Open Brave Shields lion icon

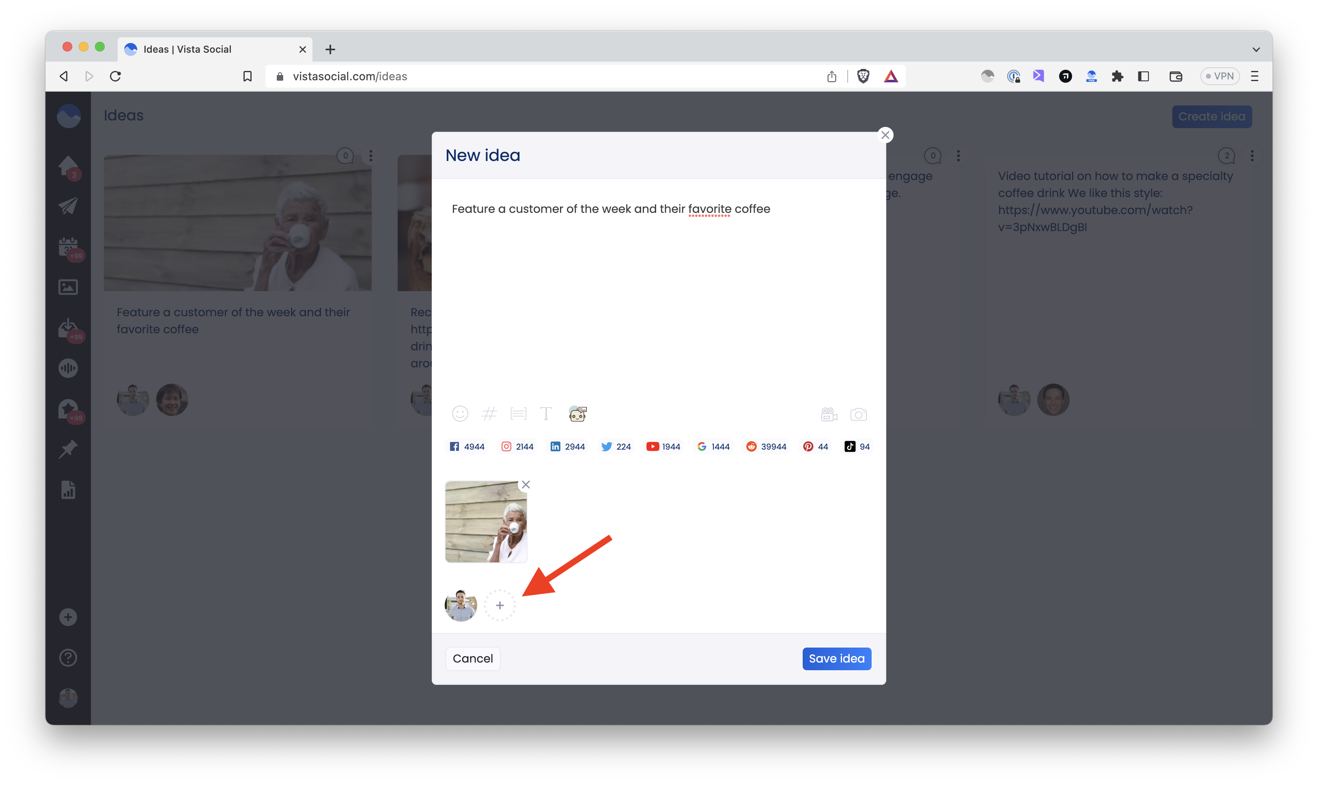click(x=863, y=76)
